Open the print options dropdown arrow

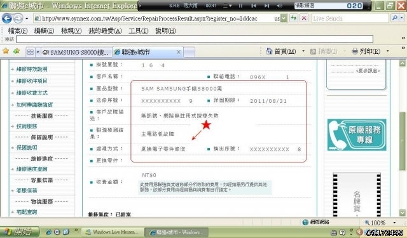tap(387, 51)
